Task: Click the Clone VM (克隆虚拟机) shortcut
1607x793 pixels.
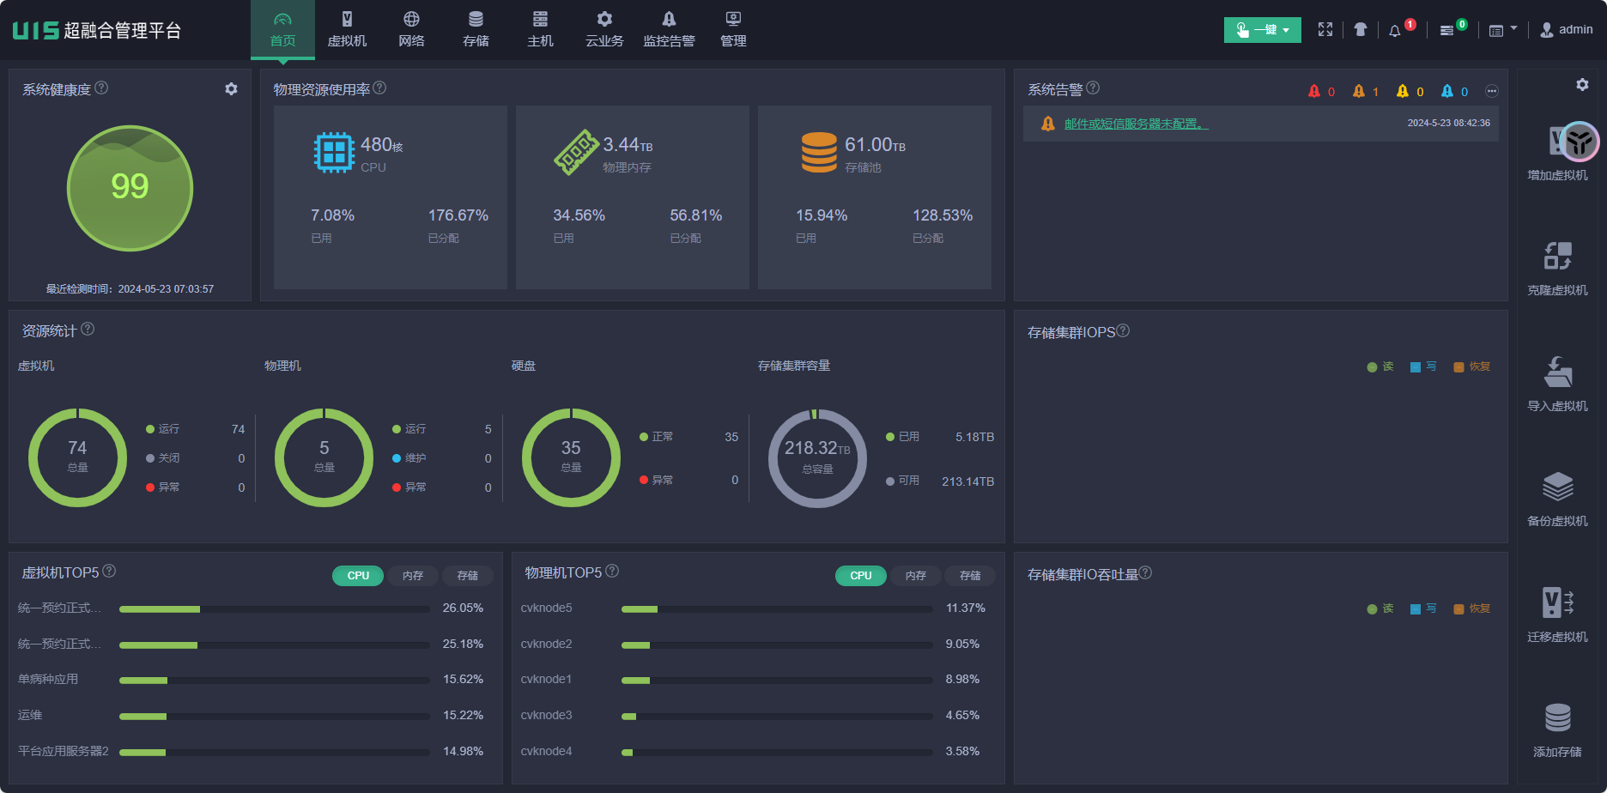Action: click(x=1557, y=268)
